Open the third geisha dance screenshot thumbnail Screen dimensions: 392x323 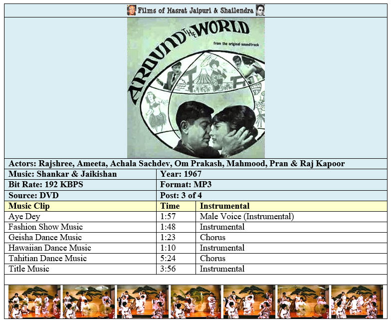tap(143, 302)
